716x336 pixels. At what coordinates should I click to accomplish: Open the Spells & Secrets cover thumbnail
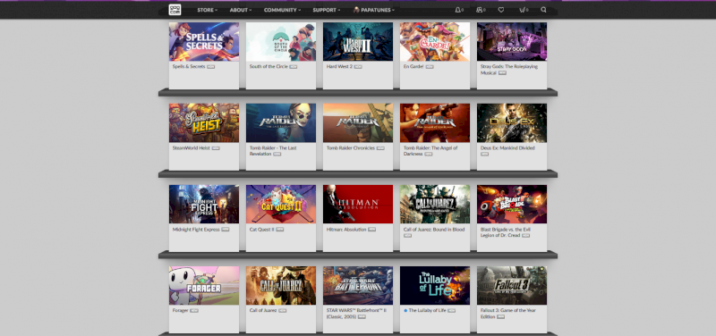[204, 41]
